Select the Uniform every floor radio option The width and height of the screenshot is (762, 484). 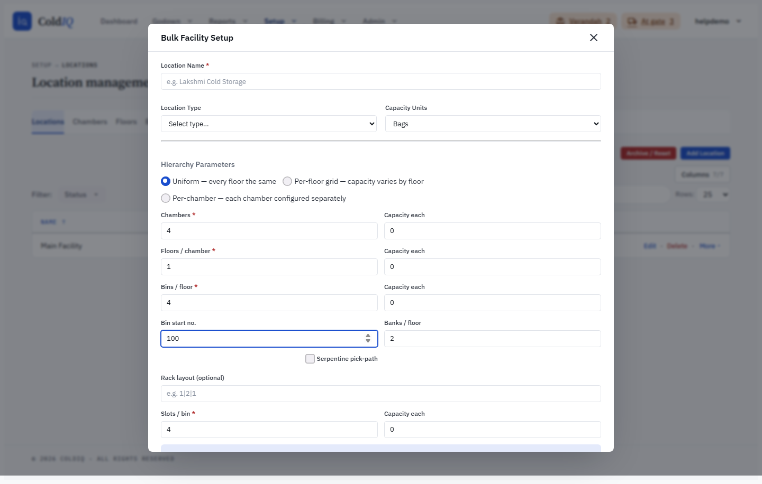tap(166, 181)
